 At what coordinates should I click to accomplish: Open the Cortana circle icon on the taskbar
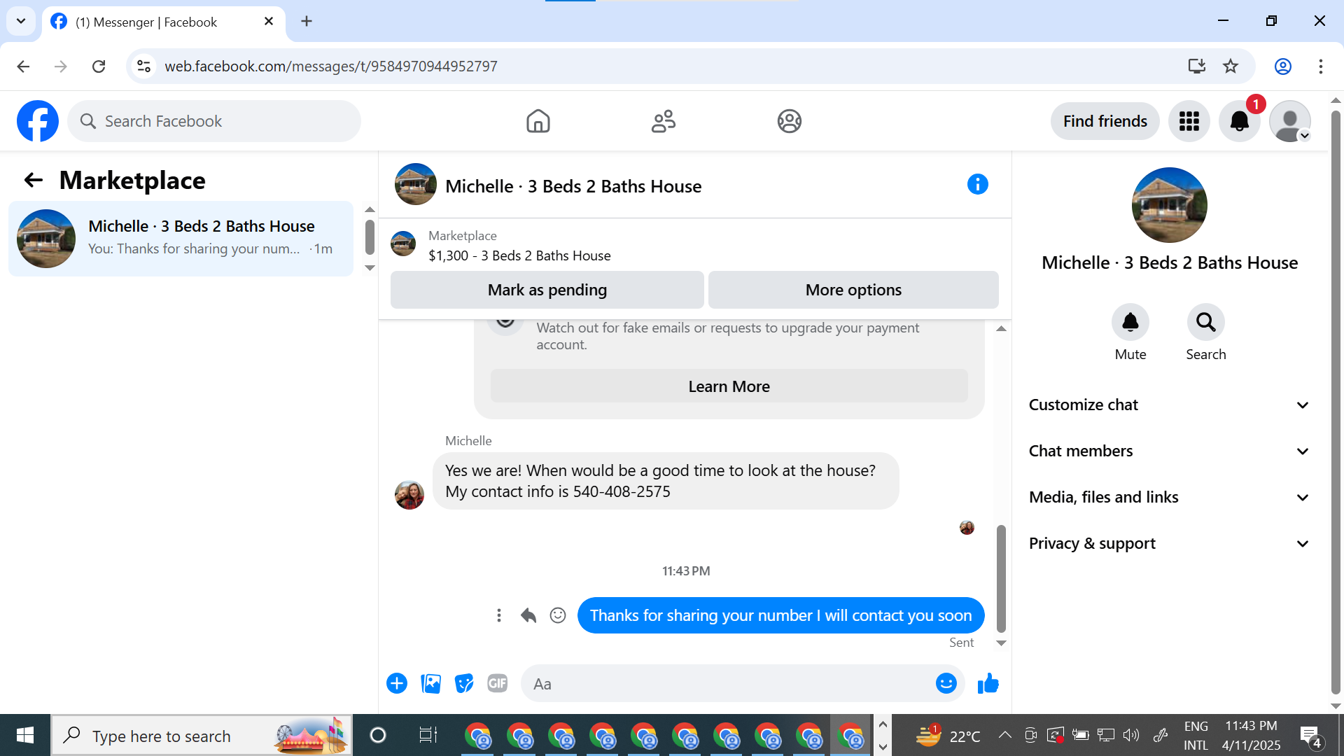[x=377, y=735]
